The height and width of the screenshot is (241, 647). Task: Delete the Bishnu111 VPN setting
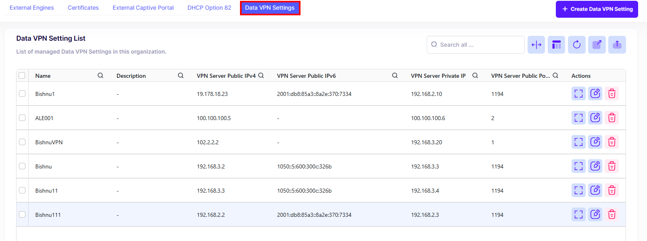(612, 214)
